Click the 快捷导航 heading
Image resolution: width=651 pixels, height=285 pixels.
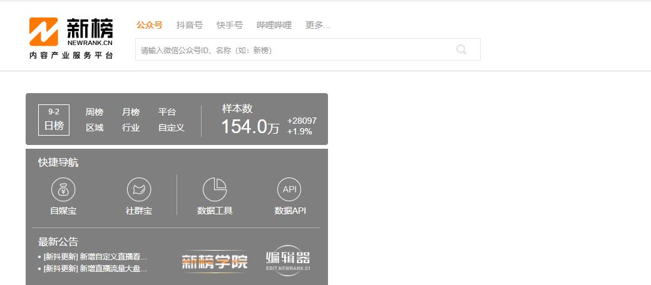tap(58, 162)
